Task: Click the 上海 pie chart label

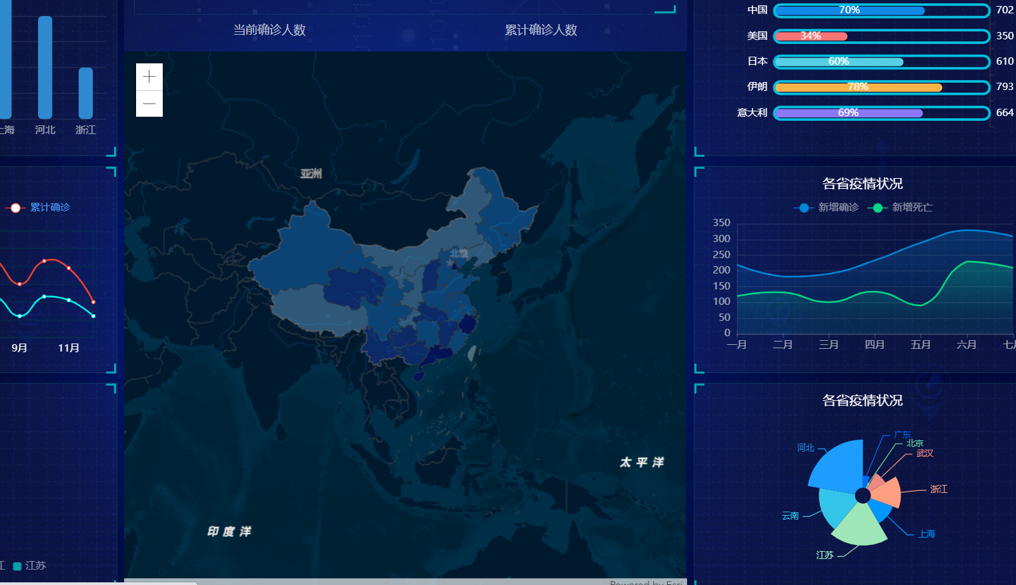Action: pos(927,534)
